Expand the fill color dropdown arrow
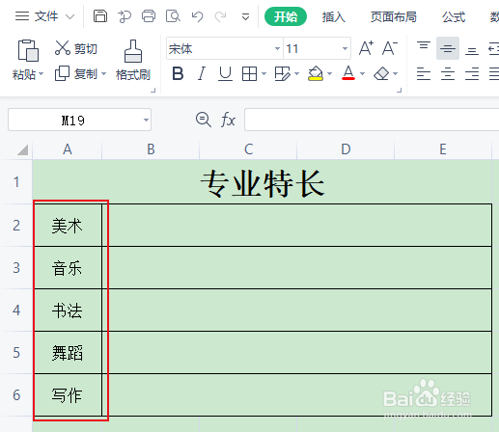This screenshot has width=499, height=432. (329, 74)
